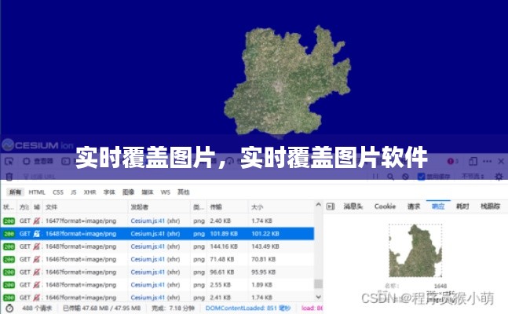Click the 200 status badge on 144.16 KB row
Viewport: 508px width, 314px height.
9,246
